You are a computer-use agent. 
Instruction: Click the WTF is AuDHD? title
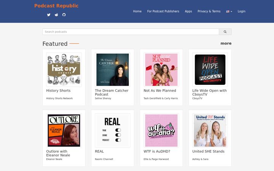point(157,151)
